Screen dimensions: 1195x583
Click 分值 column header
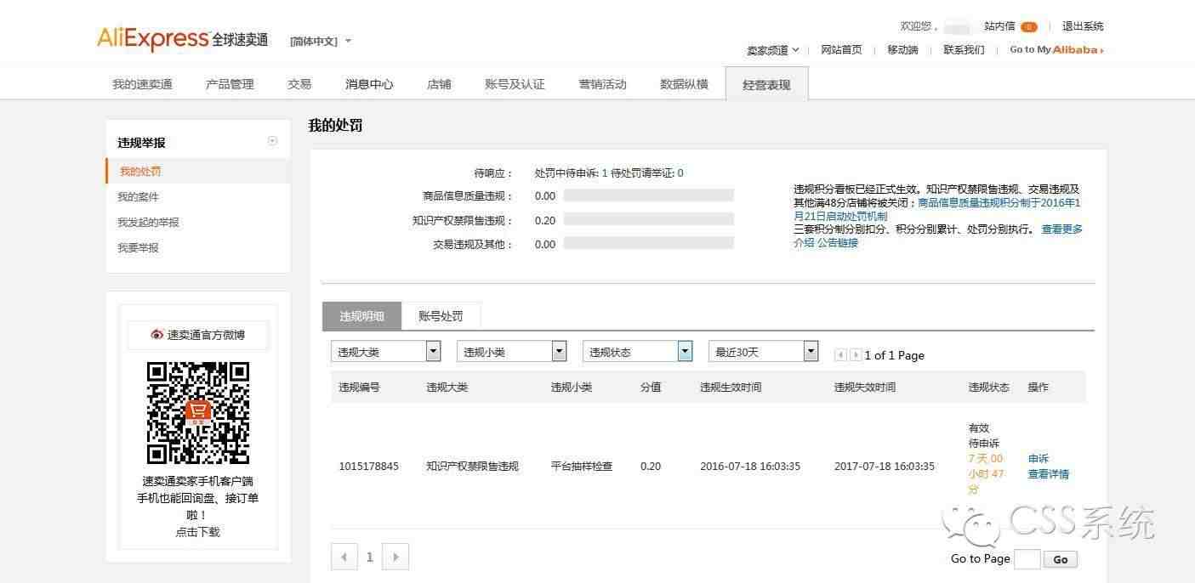(651, 388)
